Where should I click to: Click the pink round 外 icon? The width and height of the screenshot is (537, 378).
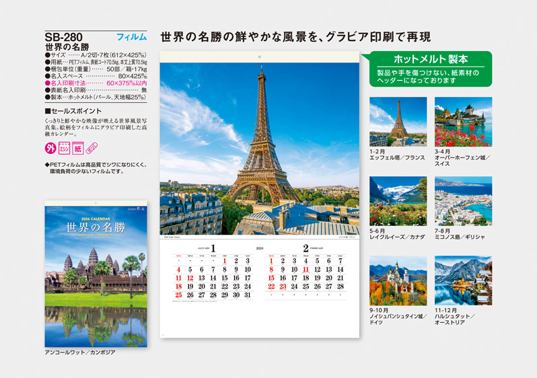[50, 148]
